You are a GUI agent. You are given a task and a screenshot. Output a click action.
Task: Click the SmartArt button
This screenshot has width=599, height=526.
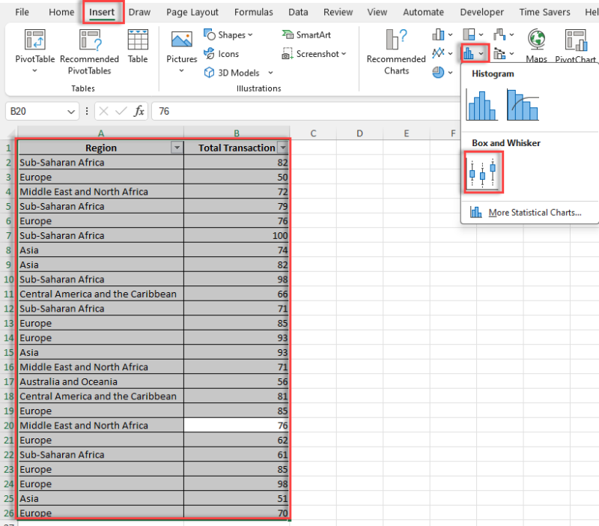click(308, 34)
